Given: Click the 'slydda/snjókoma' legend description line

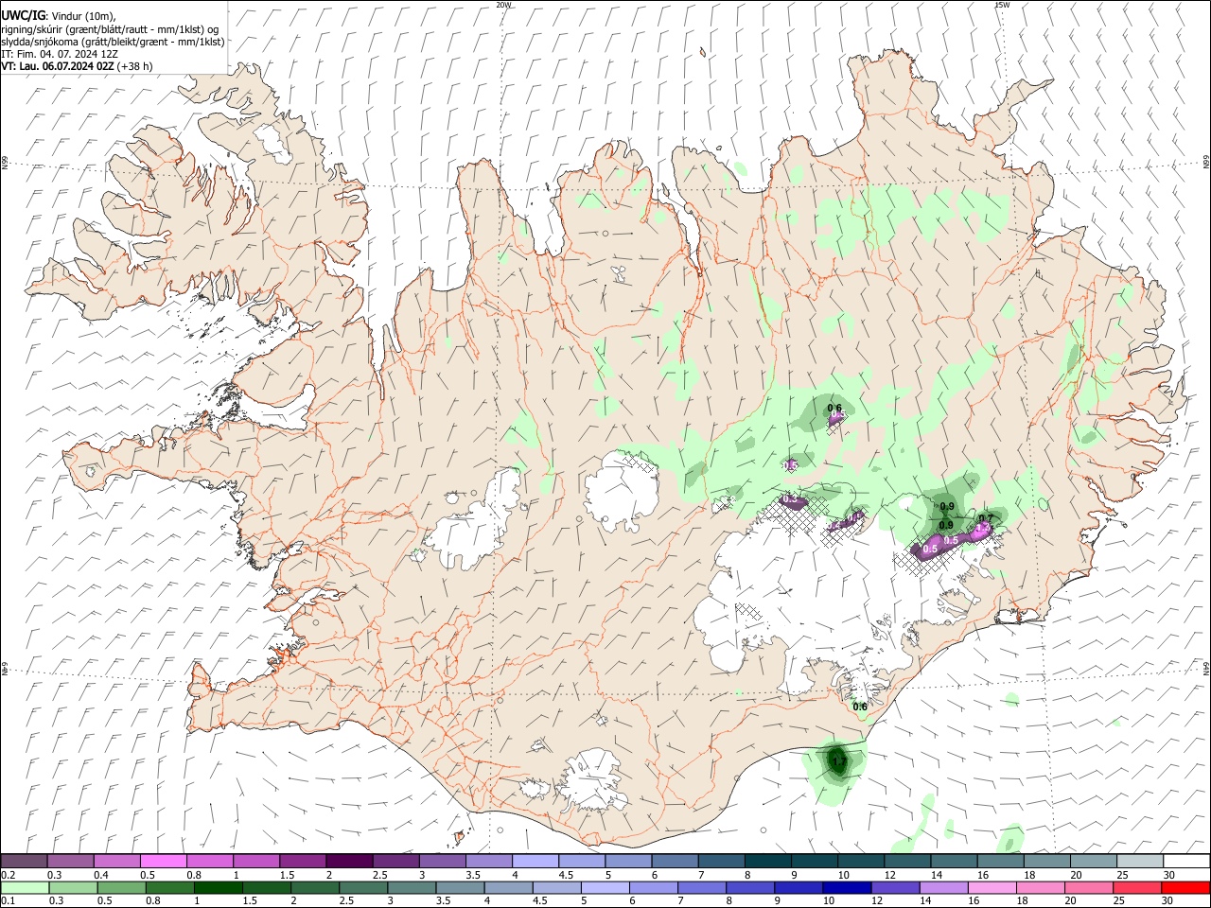Looking at the screenshot, I should [113, 41].
